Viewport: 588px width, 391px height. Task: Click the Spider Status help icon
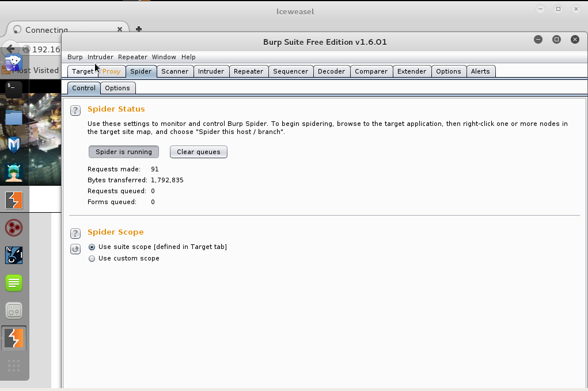(x=75, y=110)
